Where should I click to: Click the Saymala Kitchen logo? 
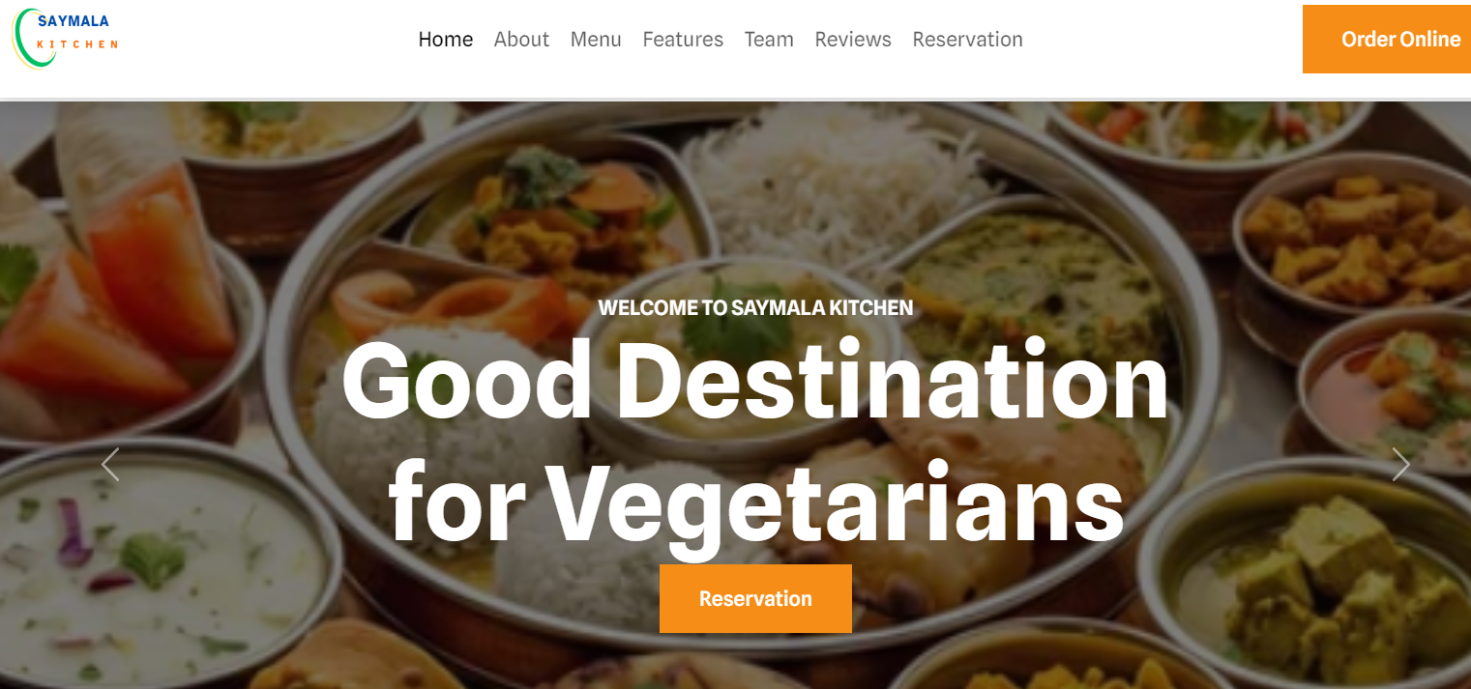[x=65, y=38]
